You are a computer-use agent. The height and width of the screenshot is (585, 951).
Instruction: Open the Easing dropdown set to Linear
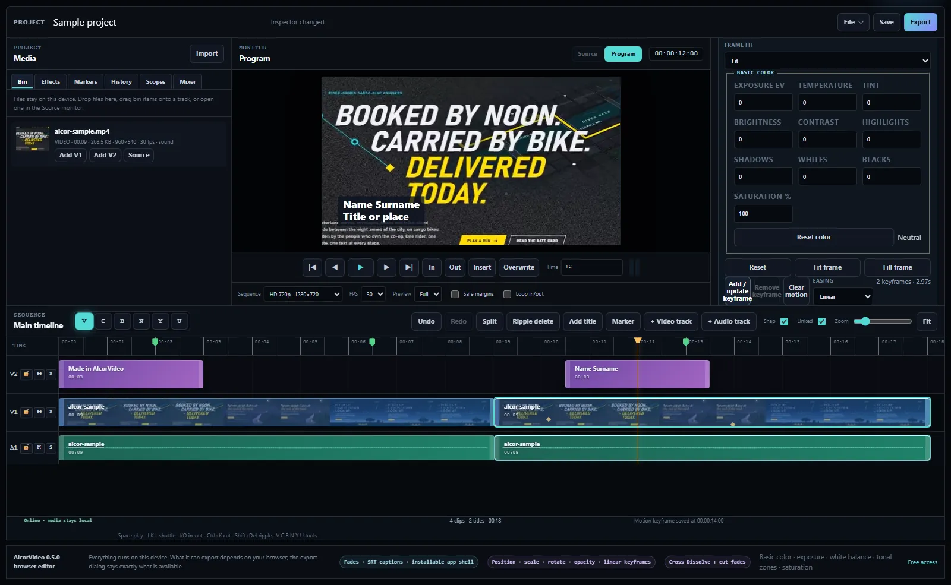click(843, 296)
